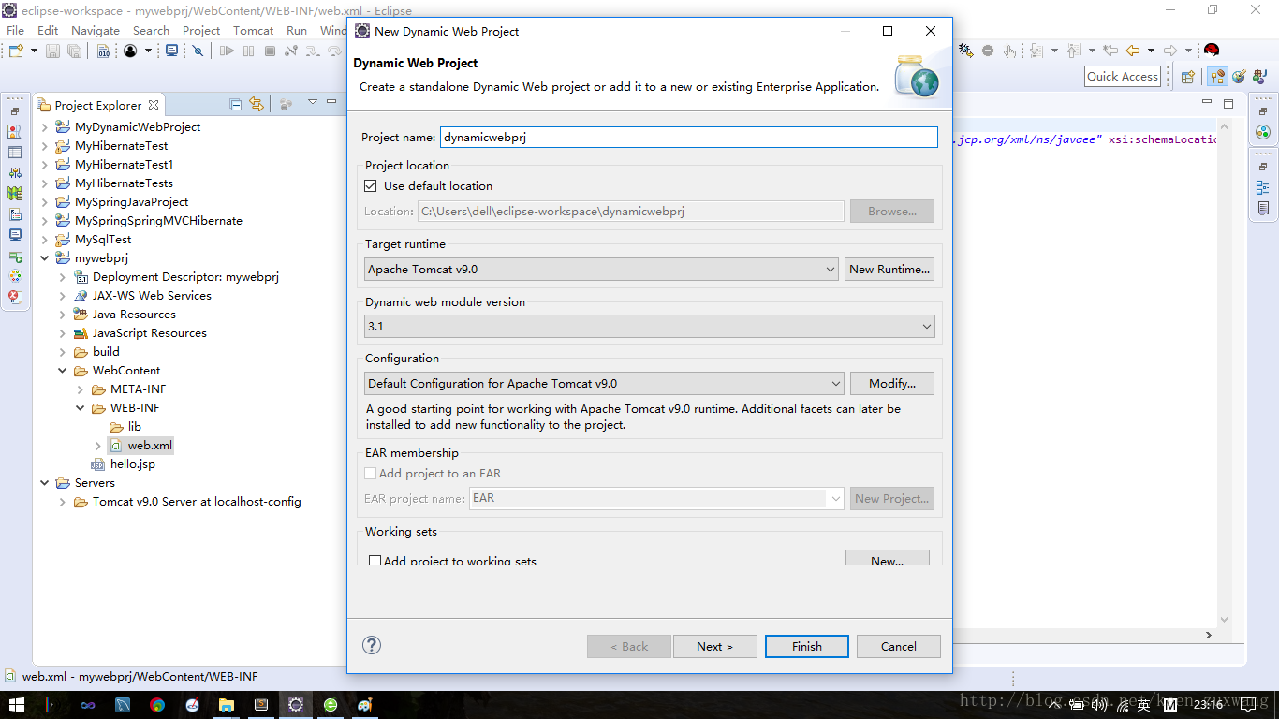Open Windows Start menu
Image resolution: width=1279 pixels, height=719 pixels.
pos(17,704)
